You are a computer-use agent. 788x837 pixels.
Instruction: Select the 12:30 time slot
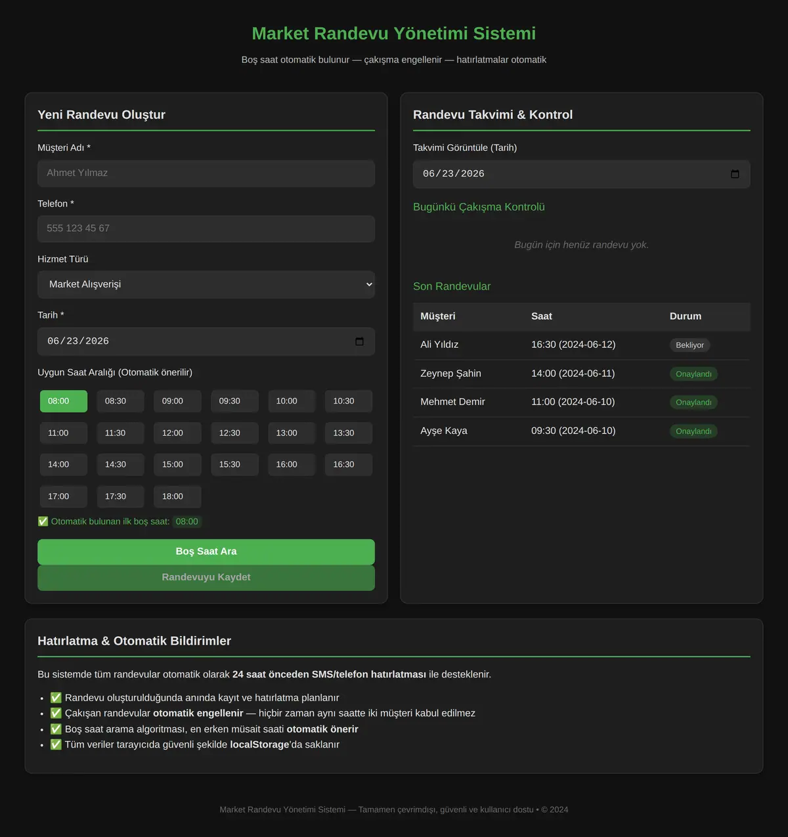coord(234,433)
